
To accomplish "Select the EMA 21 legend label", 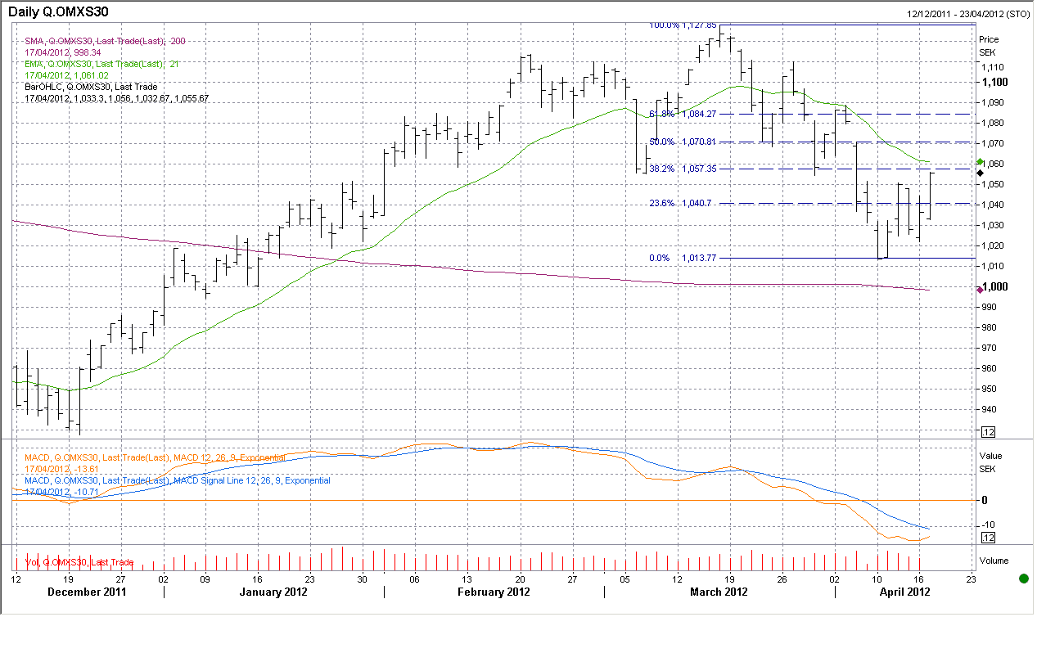I will click(x=102, y=64).
